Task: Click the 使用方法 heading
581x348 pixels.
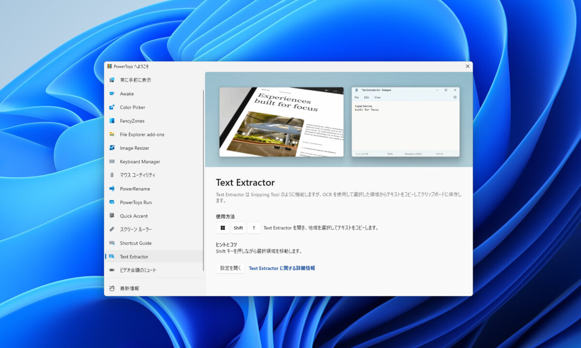Action: [225, 216]
